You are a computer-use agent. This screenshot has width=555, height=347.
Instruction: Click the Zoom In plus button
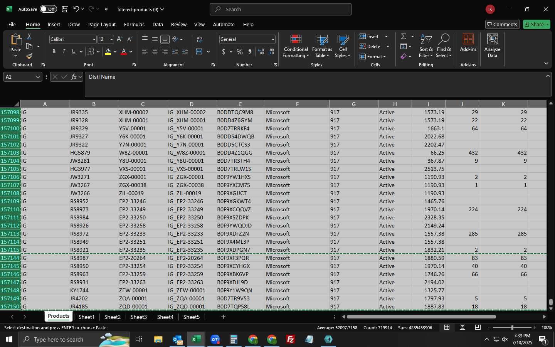tap(535, 327)
